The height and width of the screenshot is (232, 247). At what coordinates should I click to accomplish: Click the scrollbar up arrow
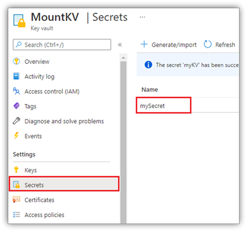(123, 58)
